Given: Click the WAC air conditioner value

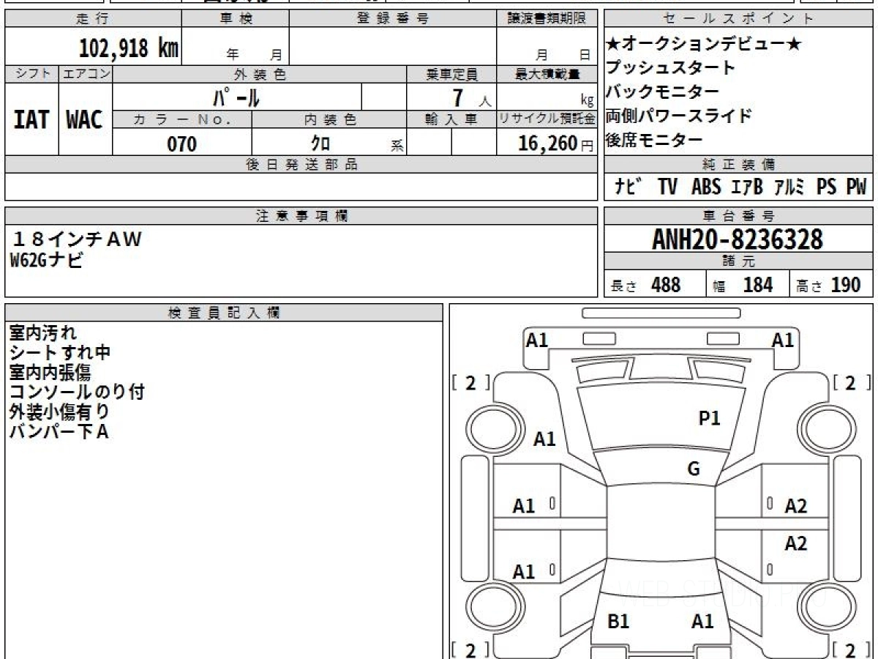Looking at the screenshot, I should [85, 119].
